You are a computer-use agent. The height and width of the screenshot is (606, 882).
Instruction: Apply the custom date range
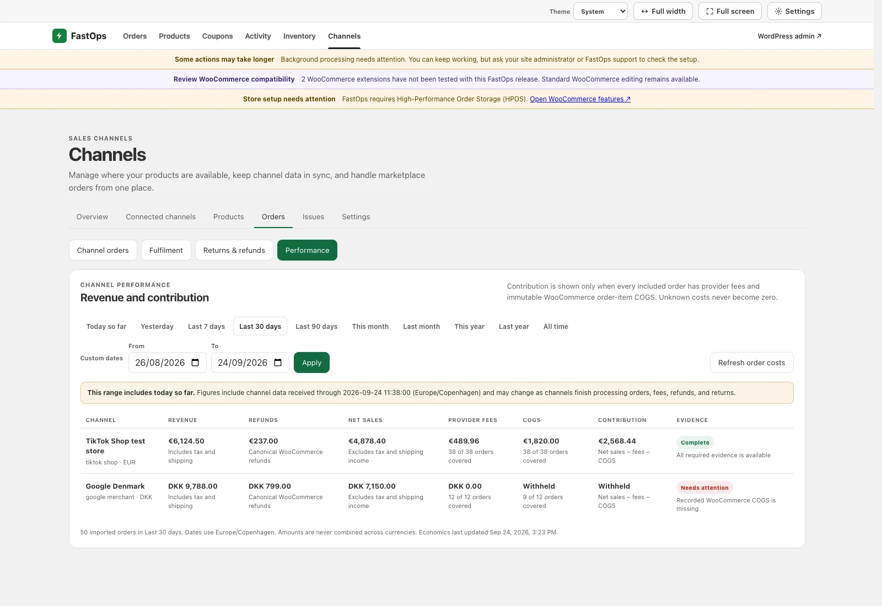(311, 362)
